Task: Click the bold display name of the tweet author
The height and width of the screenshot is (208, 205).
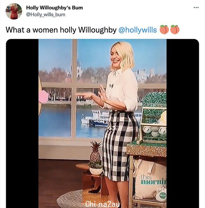Action: tap(54, 8)
